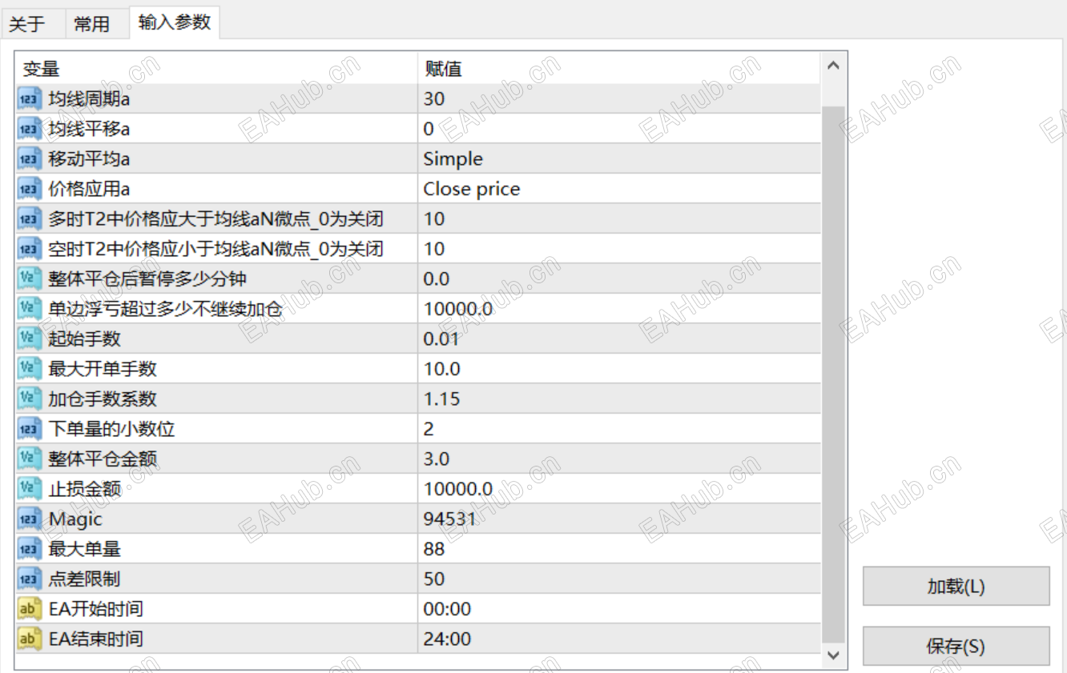Click the decimal icon beside 起始手数
This screenshot has height=673, width=1067.
coord(29,339)
